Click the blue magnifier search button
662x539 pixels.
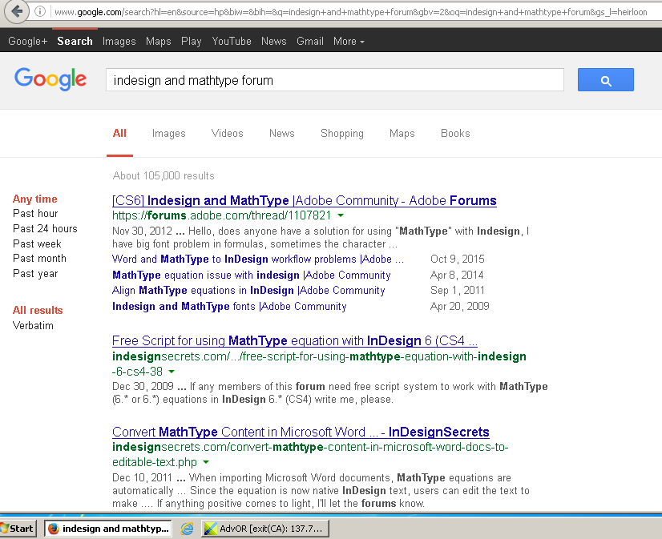point(605,80)
